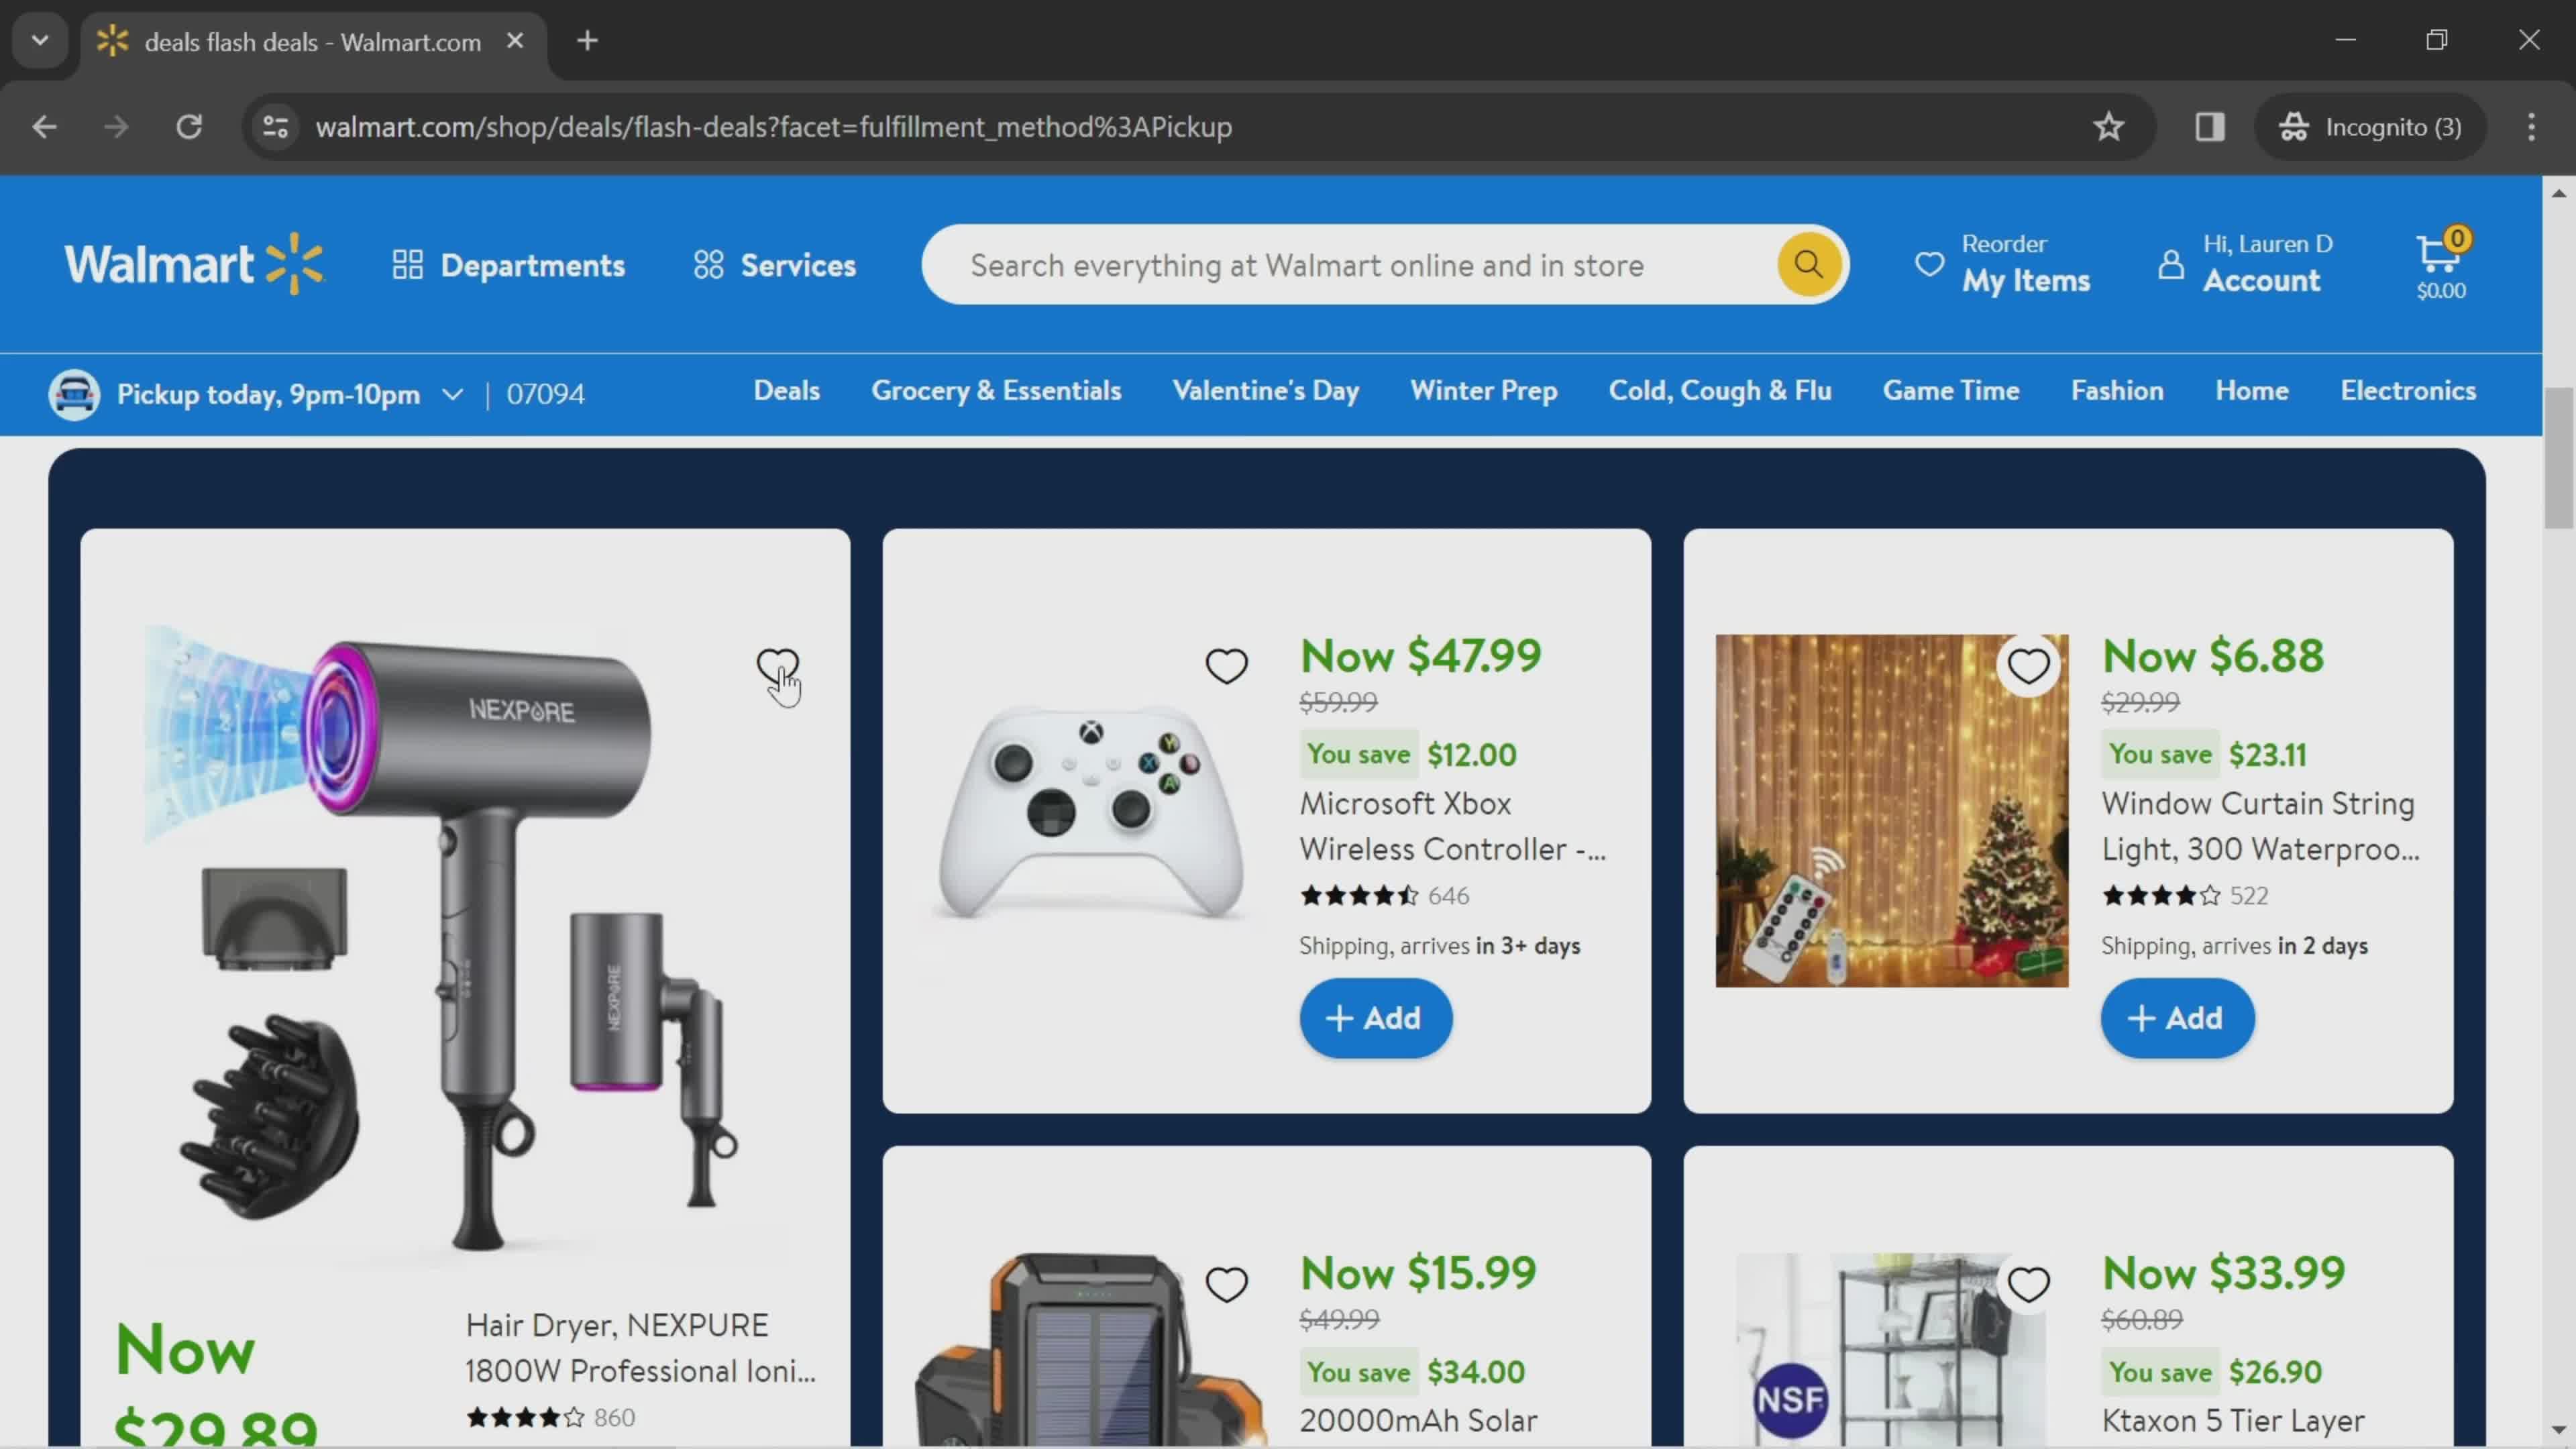Open the Xbox controller product image

1091,812
